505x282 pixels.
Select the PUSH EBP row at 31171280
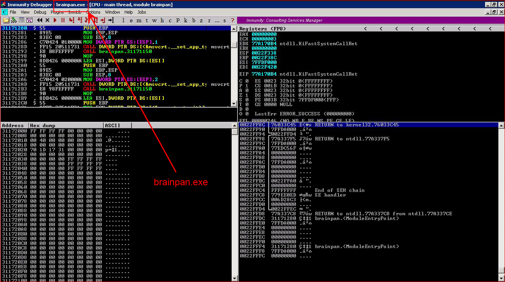click(x=116, y=28)
